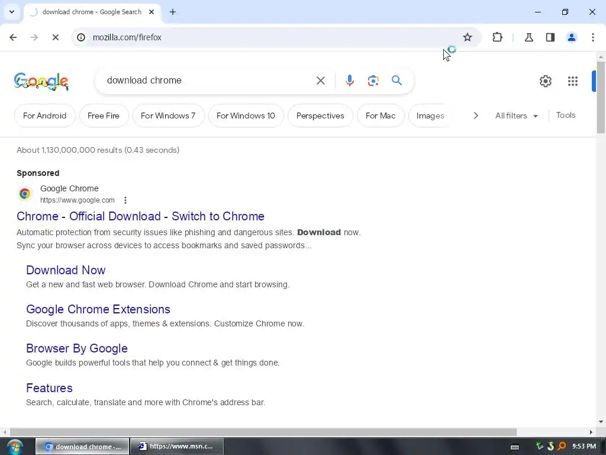Show more filter chips with arrow
The height and width of the screenshot is (455, 606).
point(476,116)
